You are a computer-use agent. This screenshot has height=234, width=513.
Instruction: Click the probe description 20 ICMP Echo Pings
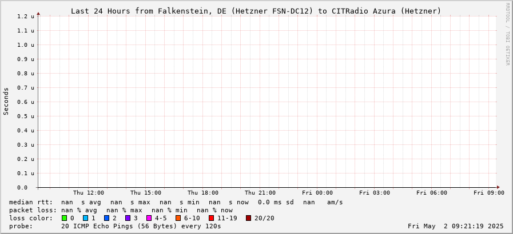pyautogui.click(x=141, y=226)
